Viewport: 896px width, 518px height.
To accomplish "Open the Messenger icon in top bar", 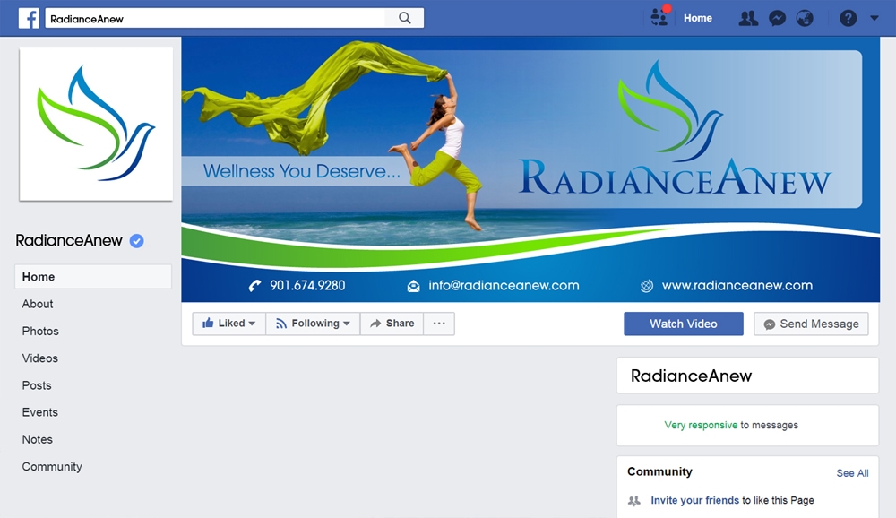I will (x=777, y=18).
